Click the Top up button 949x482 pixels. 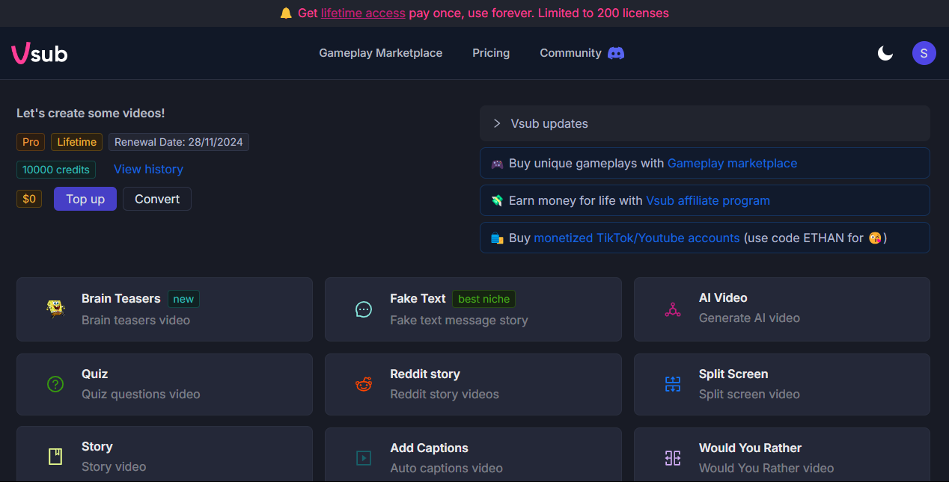click(85, 199)
